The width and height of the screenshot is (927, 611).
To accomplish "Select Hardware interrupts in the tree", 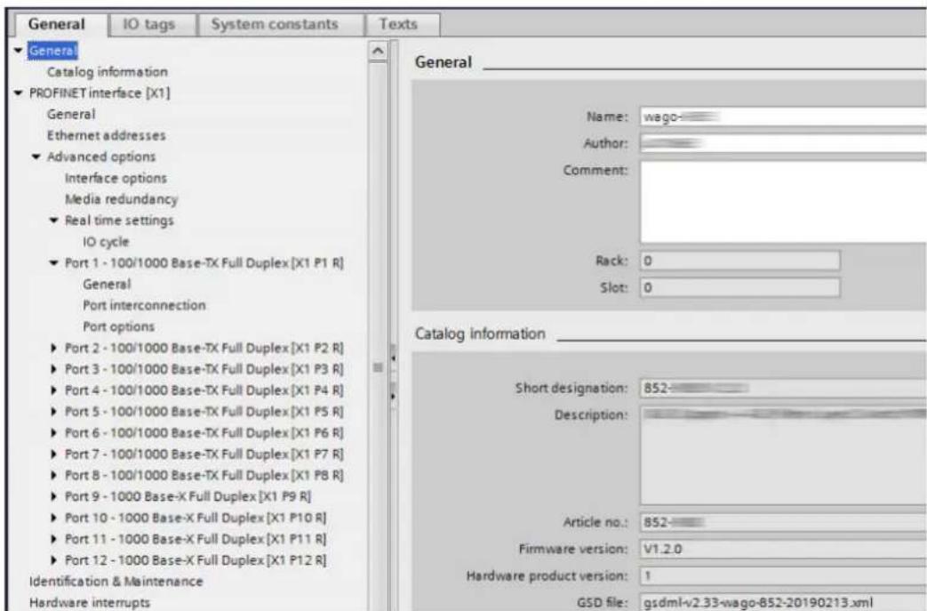I will (90, 603).
